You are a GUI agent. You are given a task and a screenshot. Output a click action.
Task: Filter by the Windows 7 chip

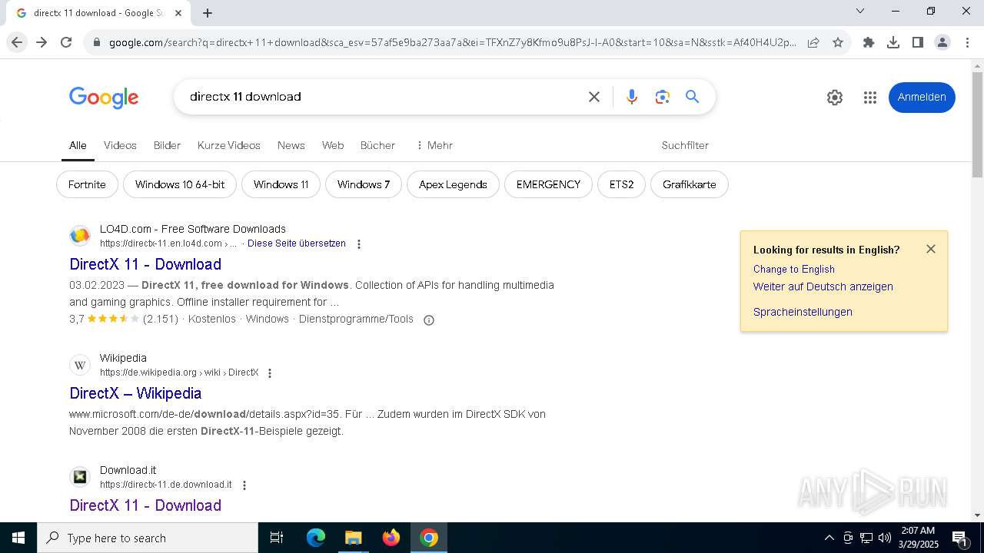(x=364, y=184)
